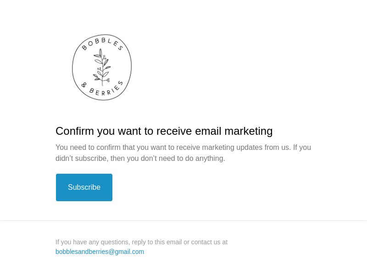
Task: Click the Bobbles & Berries circular logo
Action: coord(102,67)
